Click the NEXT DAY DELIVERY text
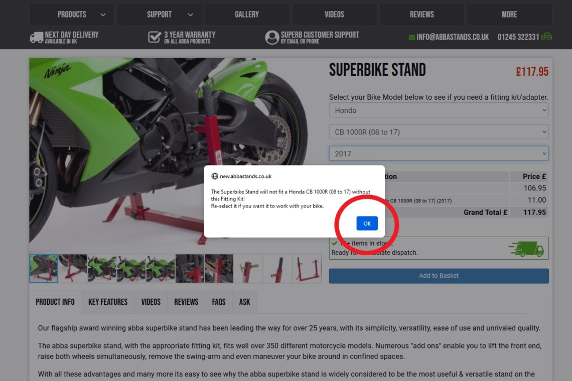This screenshot has height=381, width=572. 71,35
